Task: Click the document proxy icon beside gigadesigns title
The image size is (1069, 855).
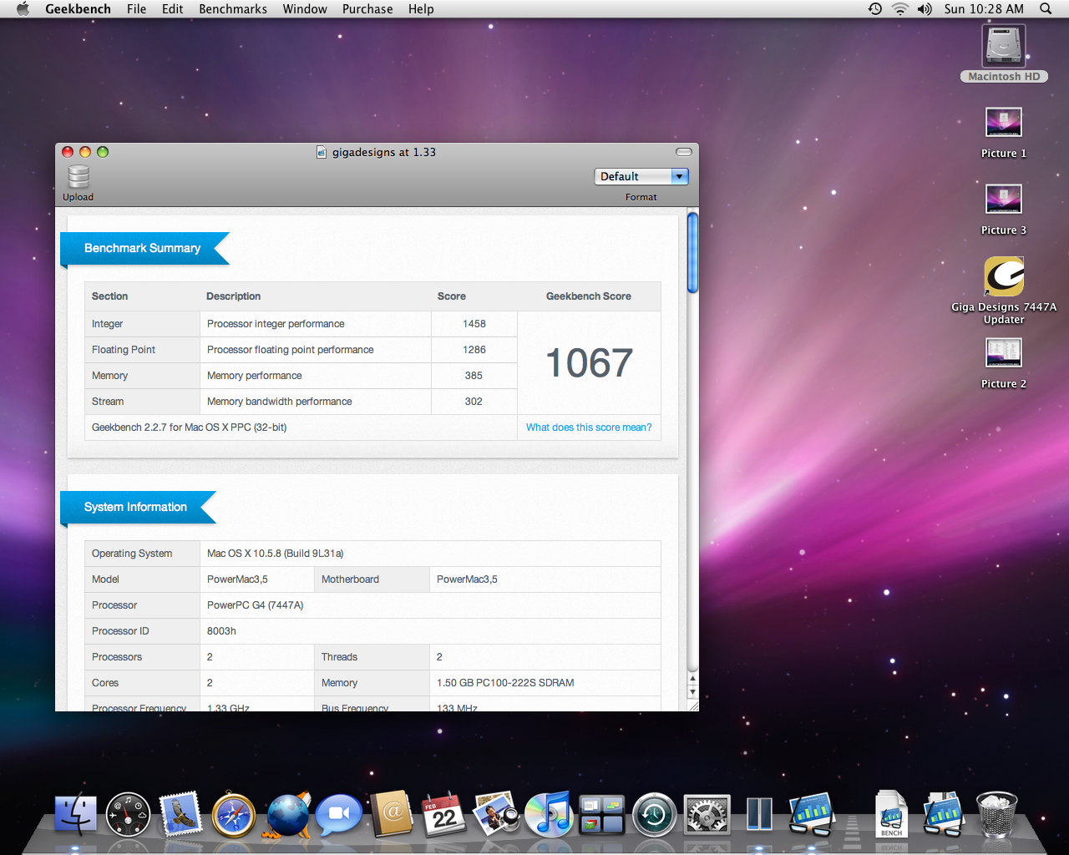Action: coord(322,152)
